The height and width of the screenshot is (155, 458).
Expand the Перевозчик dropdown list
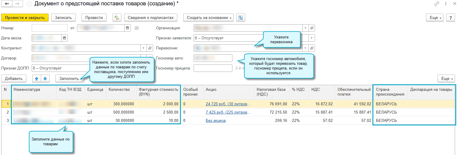pos(306,48)
